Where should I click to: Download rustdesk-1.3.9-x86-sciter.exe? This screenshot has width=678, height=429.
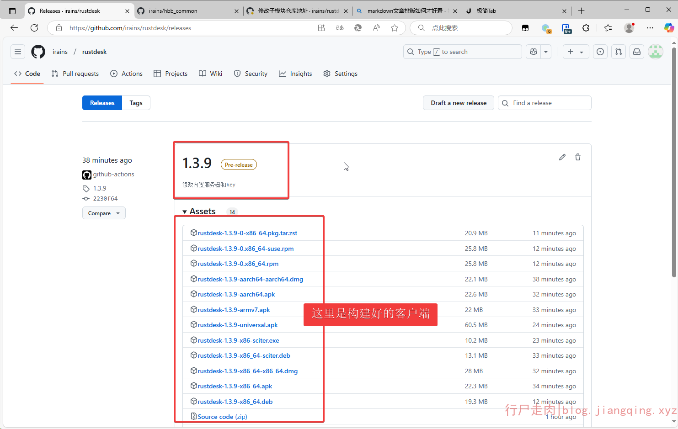pos(238,340)
